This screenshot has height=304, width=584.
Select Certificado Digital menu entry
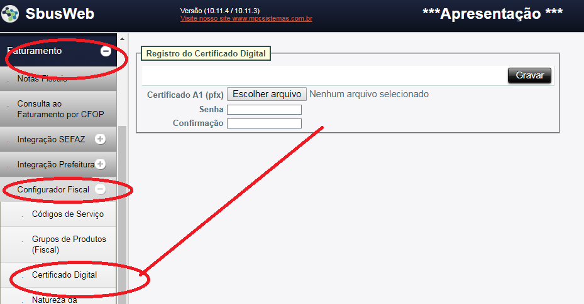(64, 275)
